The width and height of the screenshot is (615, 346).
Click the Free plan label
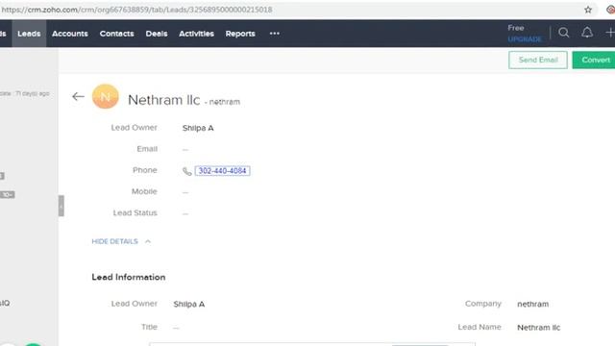coord(516,28)
